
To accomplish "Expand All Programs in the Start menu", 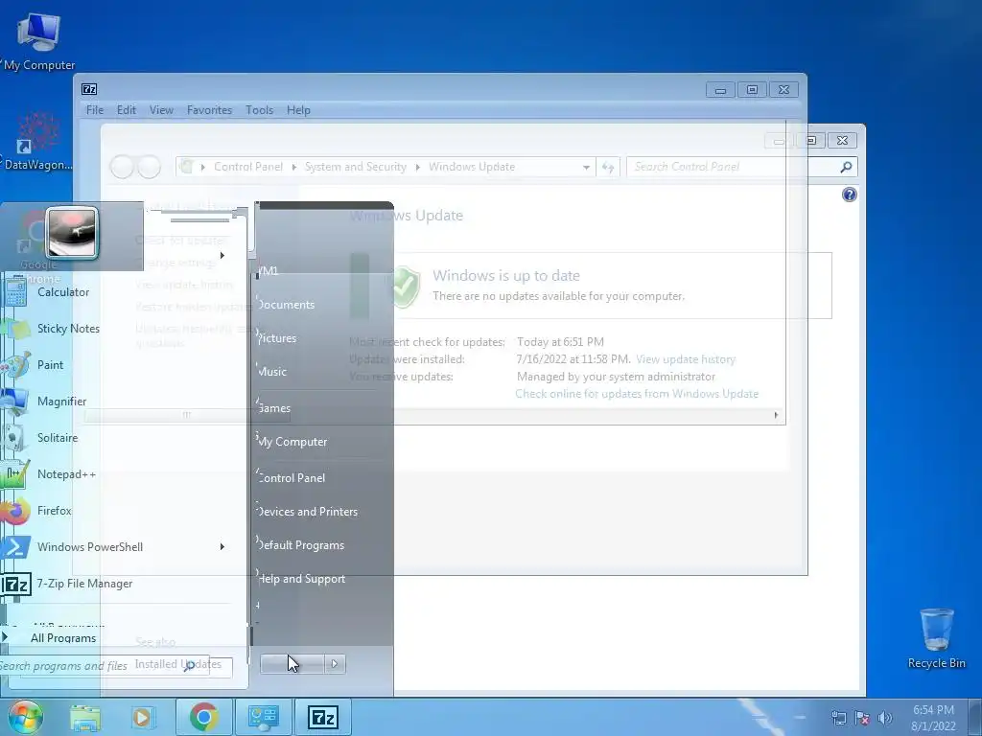I will (x=62, y=638).
